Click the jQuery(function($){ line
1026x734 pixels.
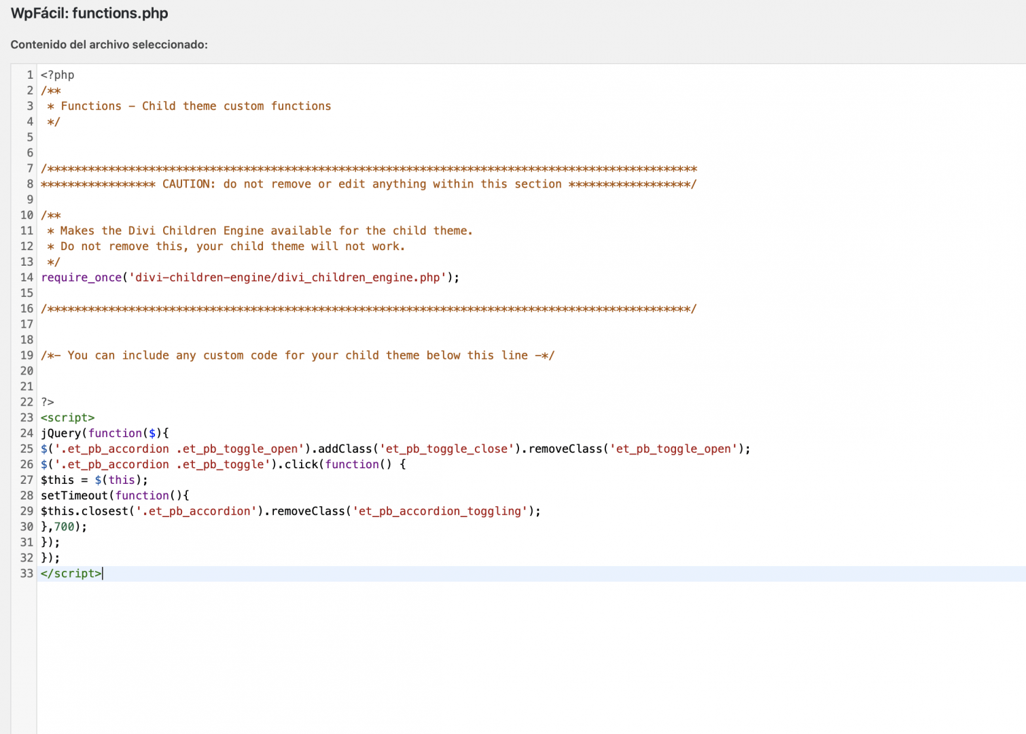(105, 434)
